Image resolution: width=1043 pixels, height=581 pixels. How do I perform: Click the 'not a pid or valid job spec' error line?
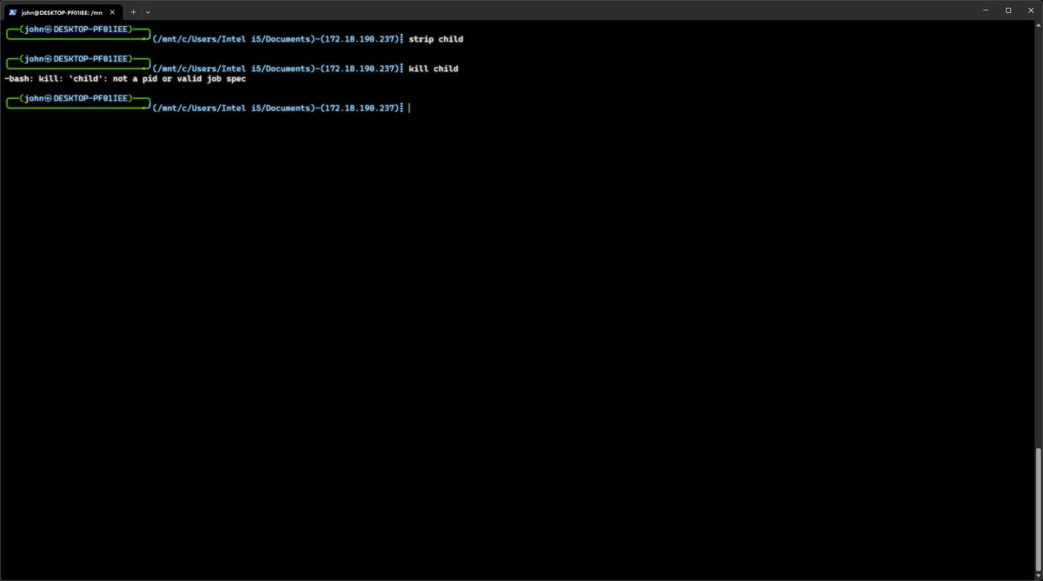(125, 79)
